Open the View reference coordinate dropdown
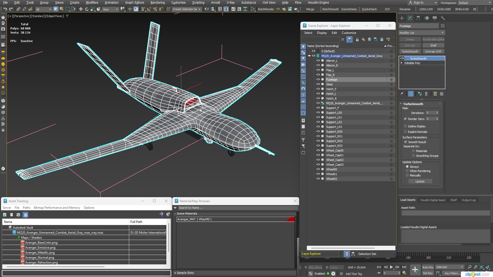 pos(110,9)
